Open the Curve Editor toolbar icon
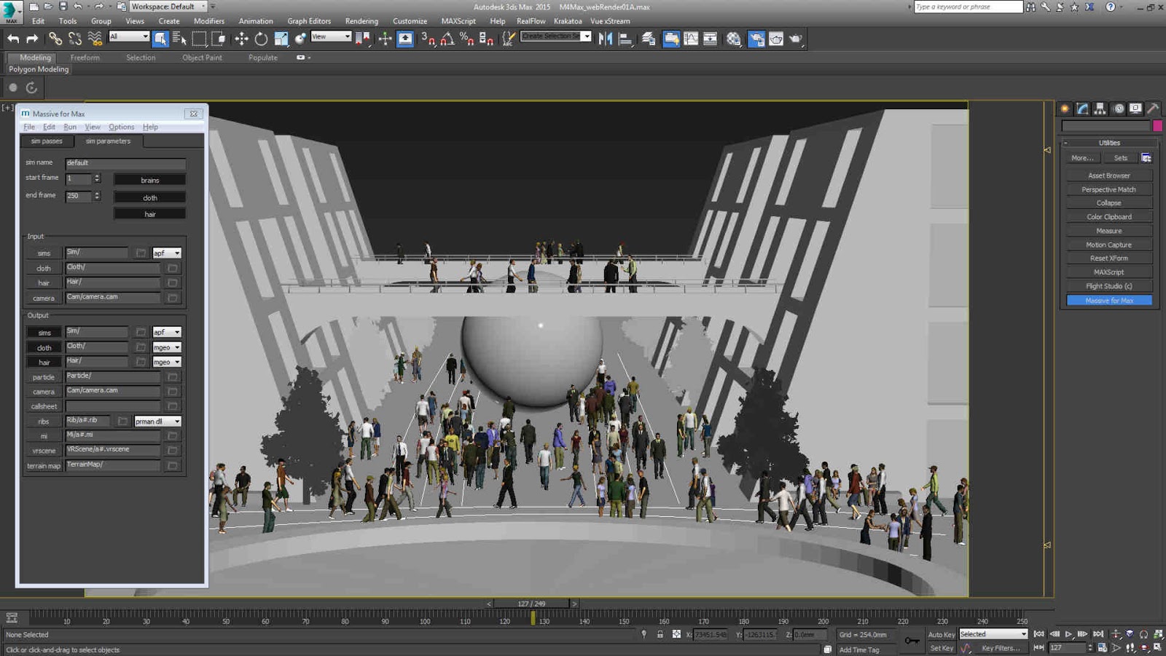 (691, 39)
